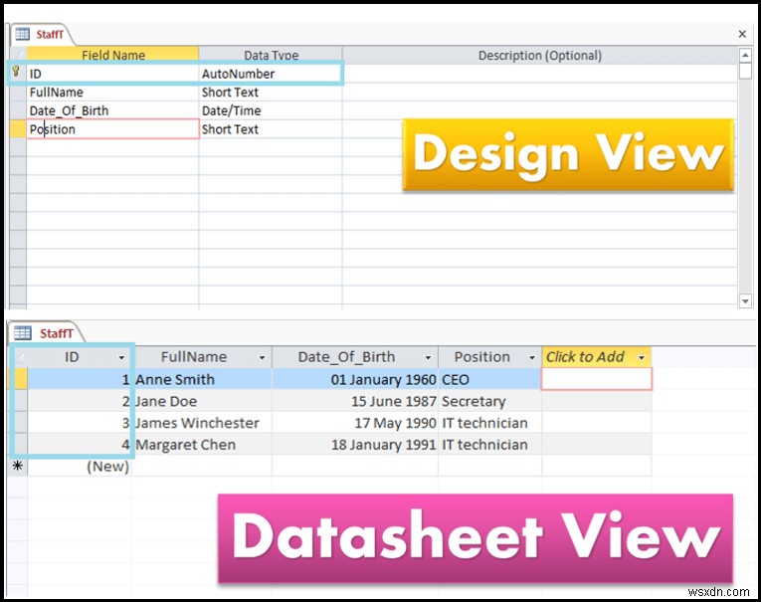This screenshot has height=602, width=761.
Task: Click IT technician cell for James Winchester
Action: click(x=490, y=423)
